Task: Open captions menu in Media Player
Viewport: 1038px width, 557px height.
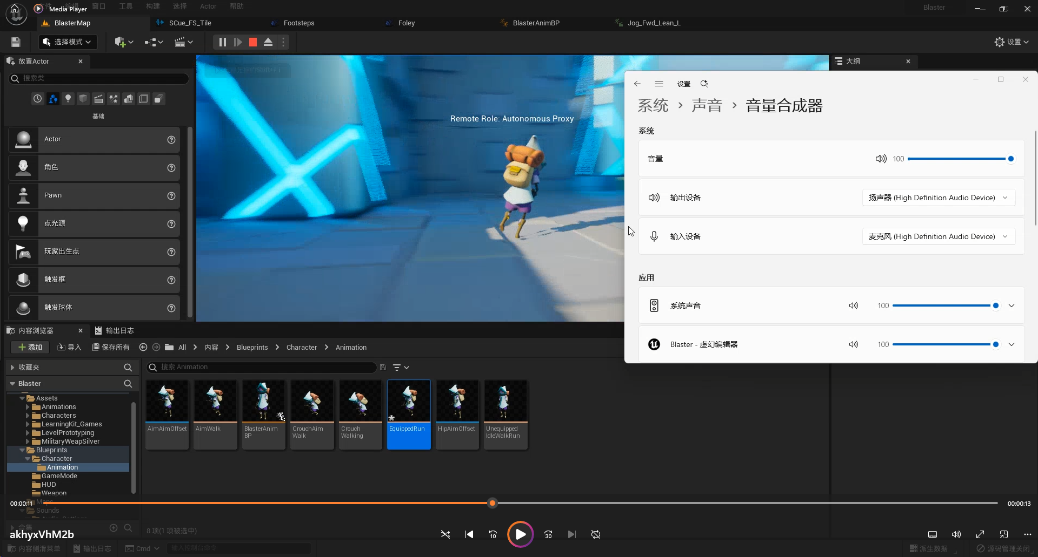Action: point(933,534)
